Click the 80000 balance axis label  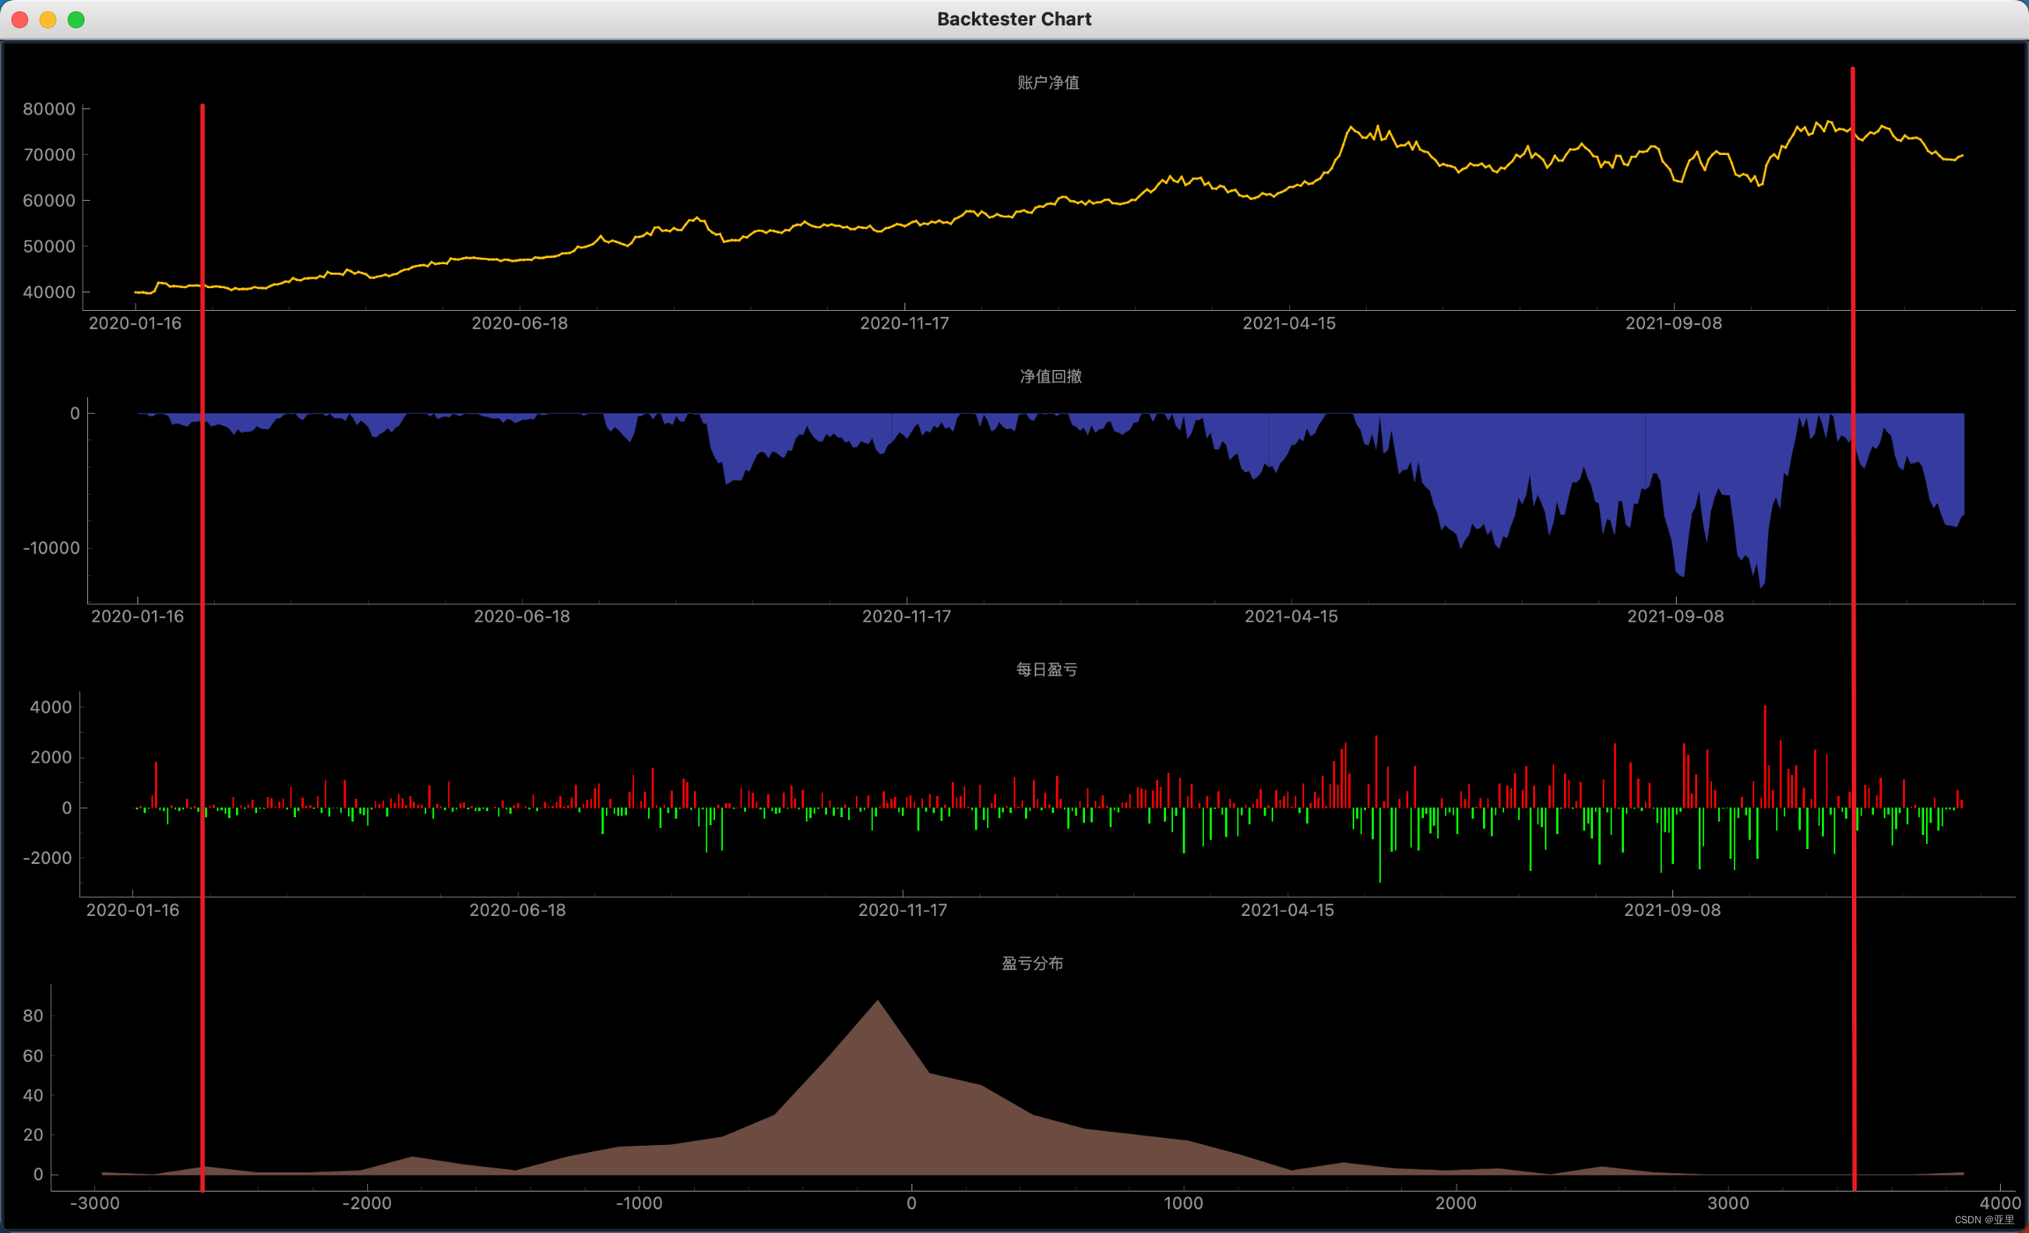pyautogui.click(x=49, y=109)
